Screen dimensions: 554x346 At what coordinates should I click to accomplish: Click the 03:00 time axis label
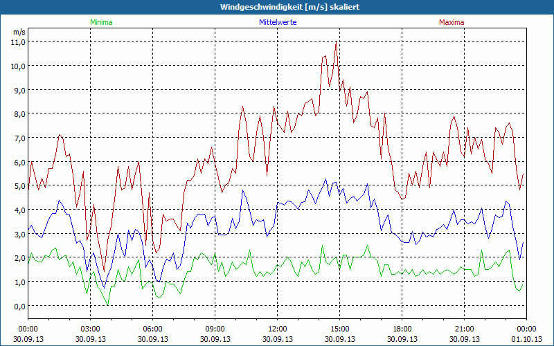click(91, 329)
